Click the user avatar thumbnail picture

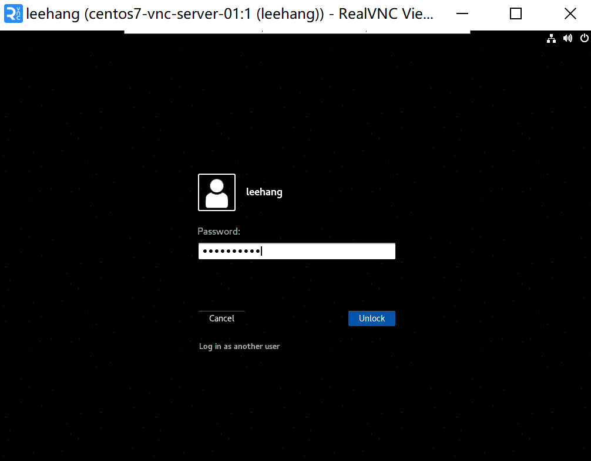point(216,192)
